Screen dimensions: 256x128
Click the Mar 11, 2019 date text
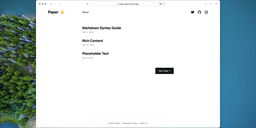tap(88, 32)
